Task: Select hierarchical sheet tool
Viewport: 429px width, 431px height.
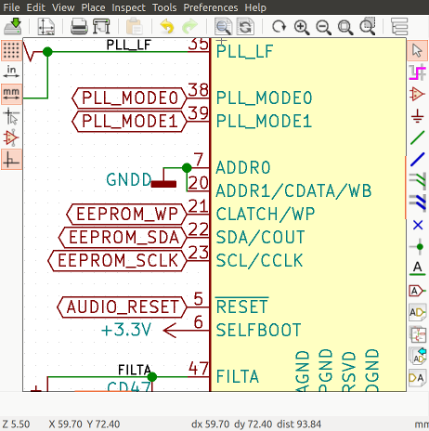Action: (x=417, y=335)
